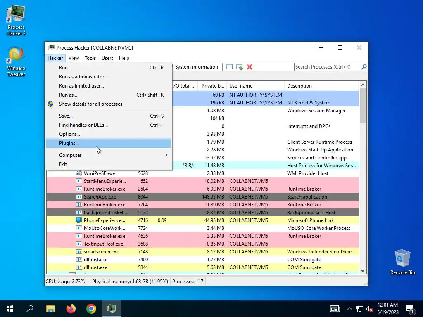The width and height of the screenshot is (423, 317).
Task: Choose Find handles or DLLs...
Action: tap(109, 125)
